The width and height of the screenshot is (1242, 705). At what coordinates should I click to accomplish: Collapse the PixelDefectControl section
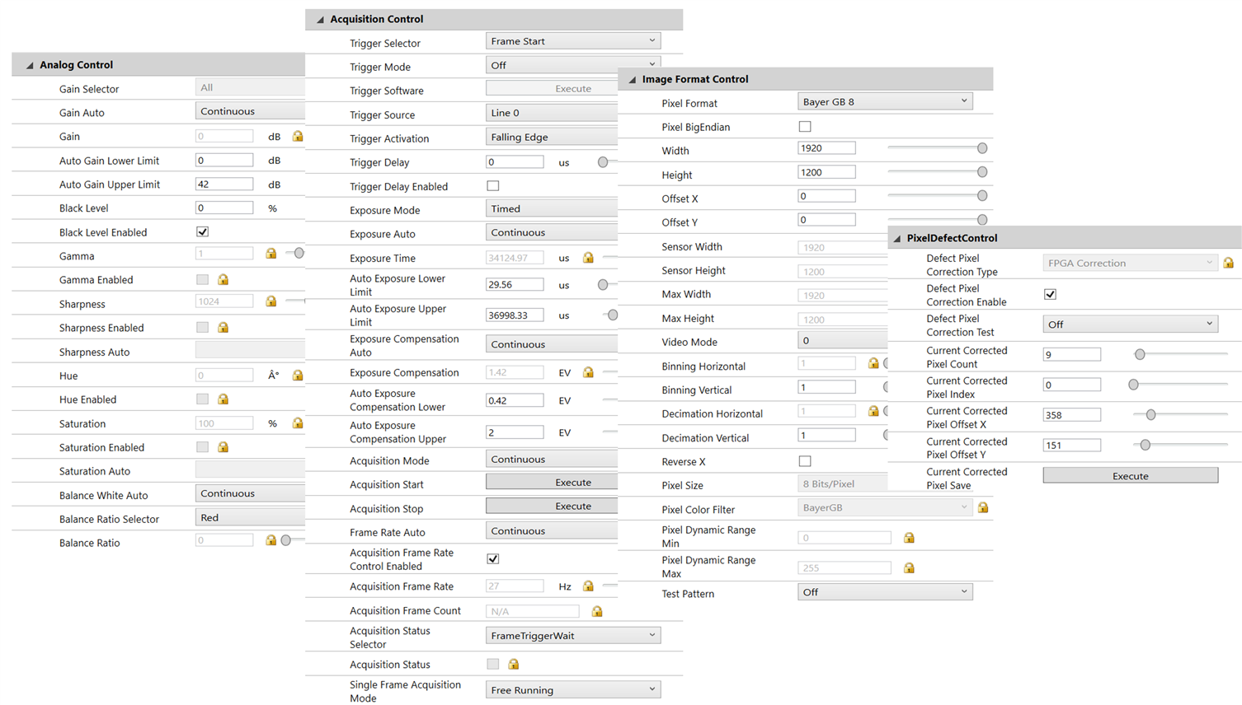(897, 239)
